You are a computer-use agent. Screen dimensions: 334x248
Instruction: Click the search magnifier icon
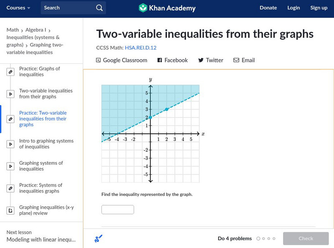(x=99, y=8)
